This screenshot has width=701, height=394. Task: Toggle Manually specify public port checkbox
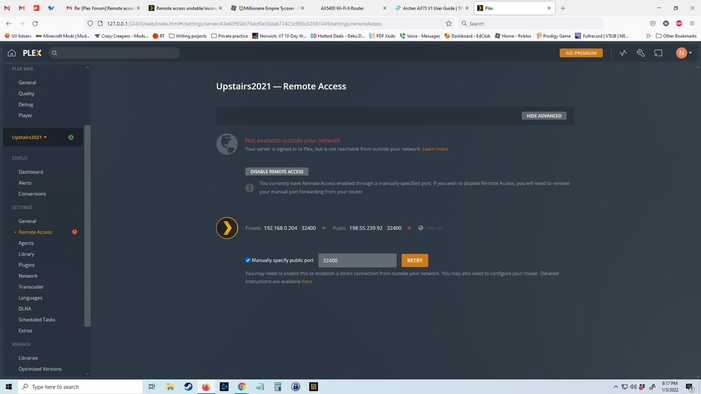248,260
